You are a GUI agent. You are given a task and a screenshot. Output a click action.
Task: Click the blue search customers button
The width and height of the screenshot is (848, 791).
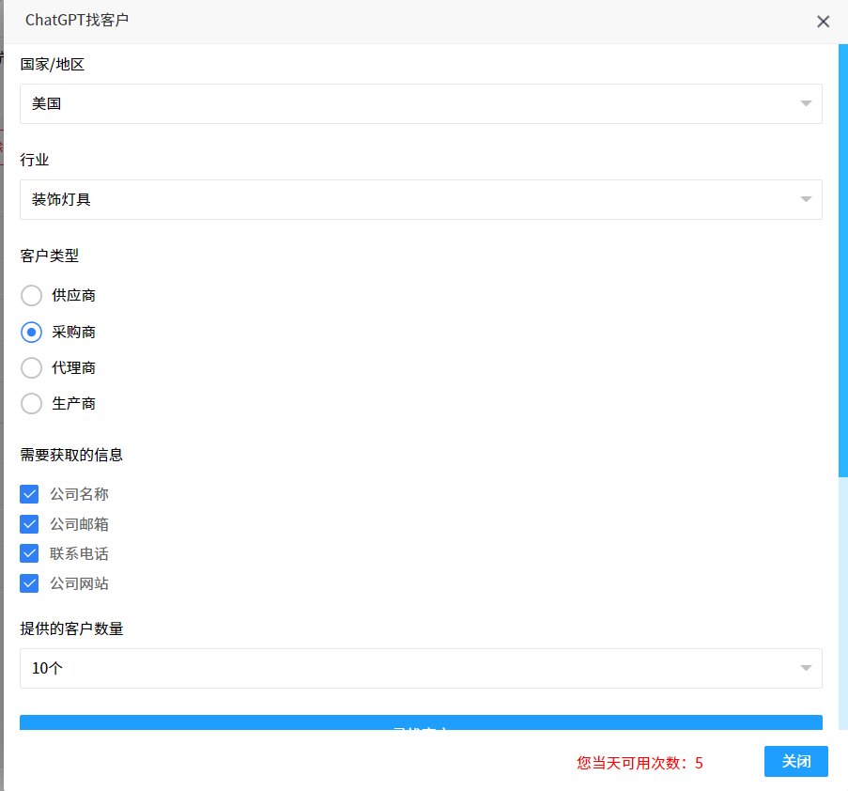(x=421, y=723)
